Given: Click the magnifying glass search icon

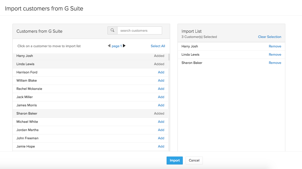Looking at the screenshot, I should click(x=112, y=30).
